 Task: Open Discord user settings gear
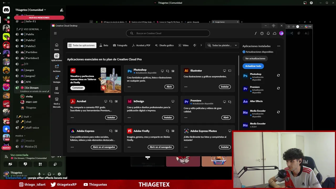(59, 174)
